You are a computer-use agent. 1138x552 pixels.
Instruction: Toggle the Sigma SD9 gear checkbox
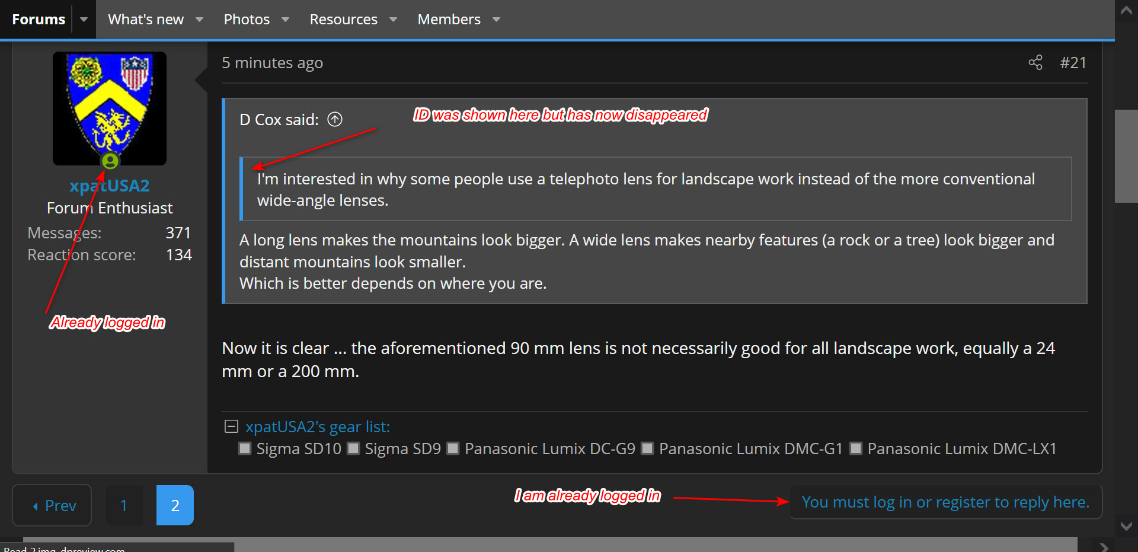[353, 448]
